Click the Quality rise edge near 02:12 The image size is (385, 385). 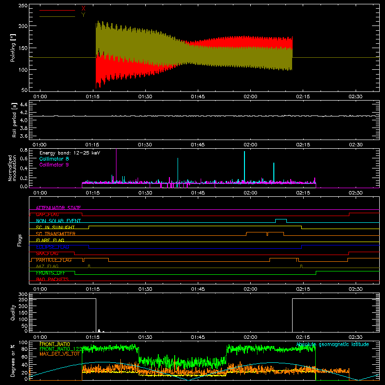tap(292, 315)
